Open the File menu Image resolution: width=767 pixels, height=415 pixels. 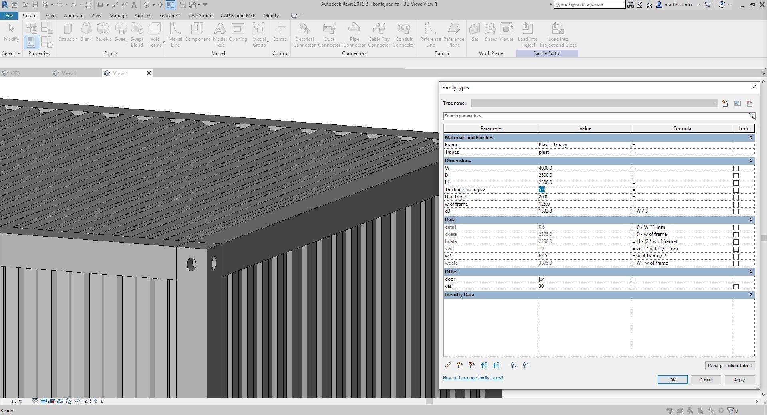(9, 16)
